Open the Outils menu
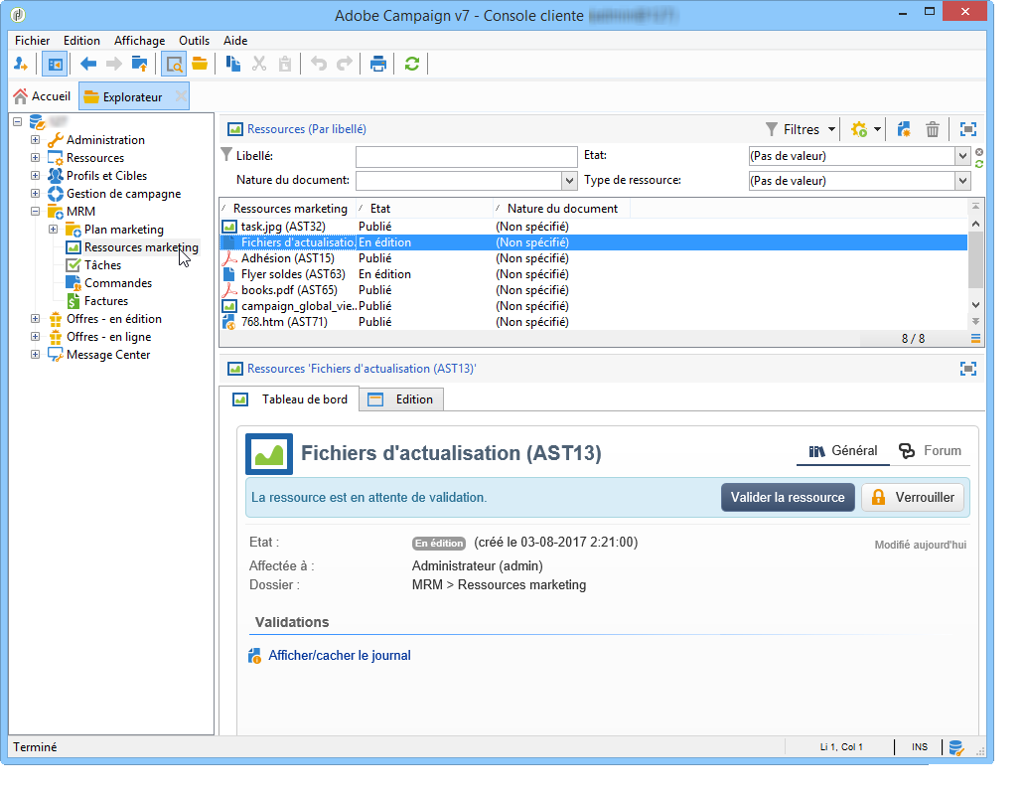 [x=194, y=41]
